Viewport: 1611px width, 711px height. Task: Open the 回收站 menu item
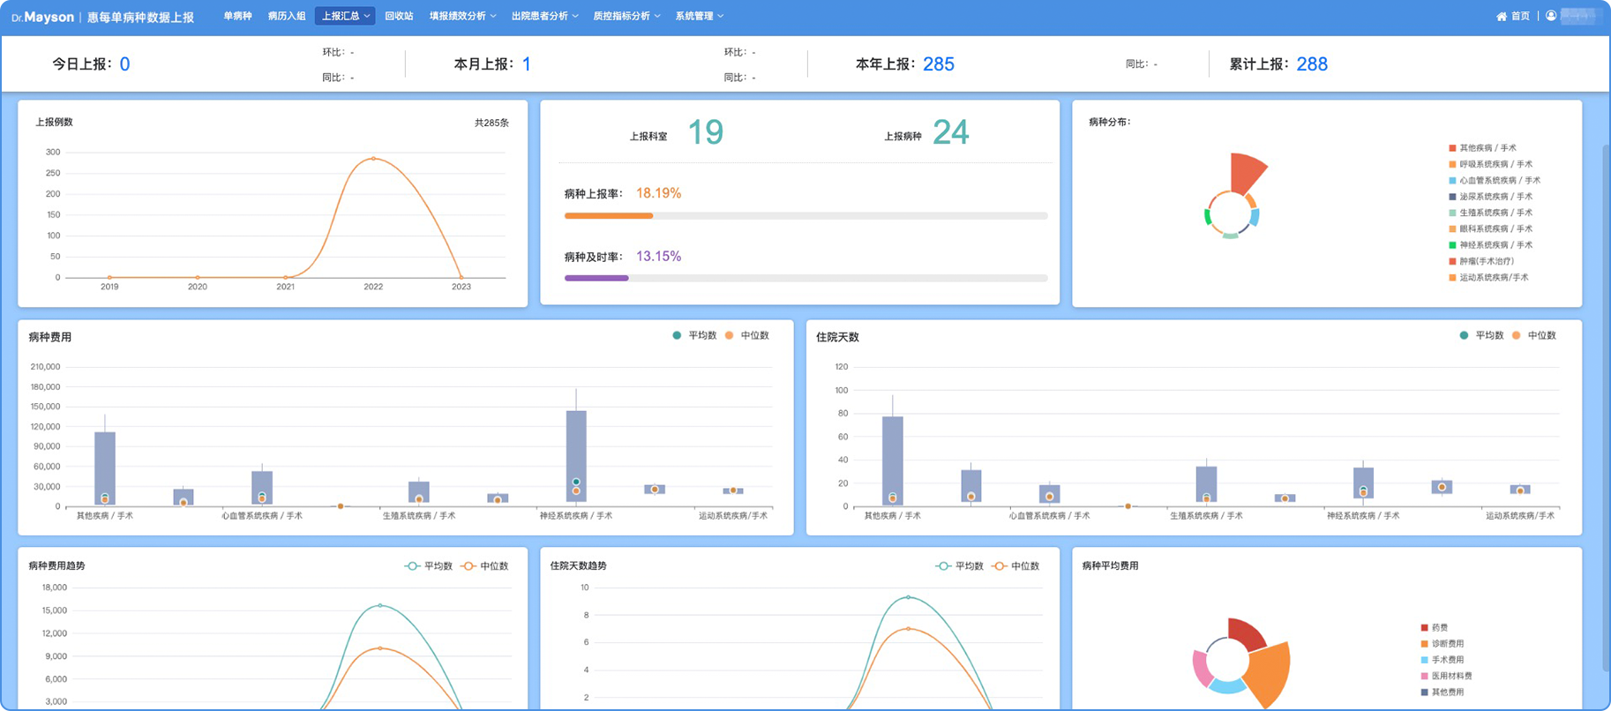(x=399, y=16)
